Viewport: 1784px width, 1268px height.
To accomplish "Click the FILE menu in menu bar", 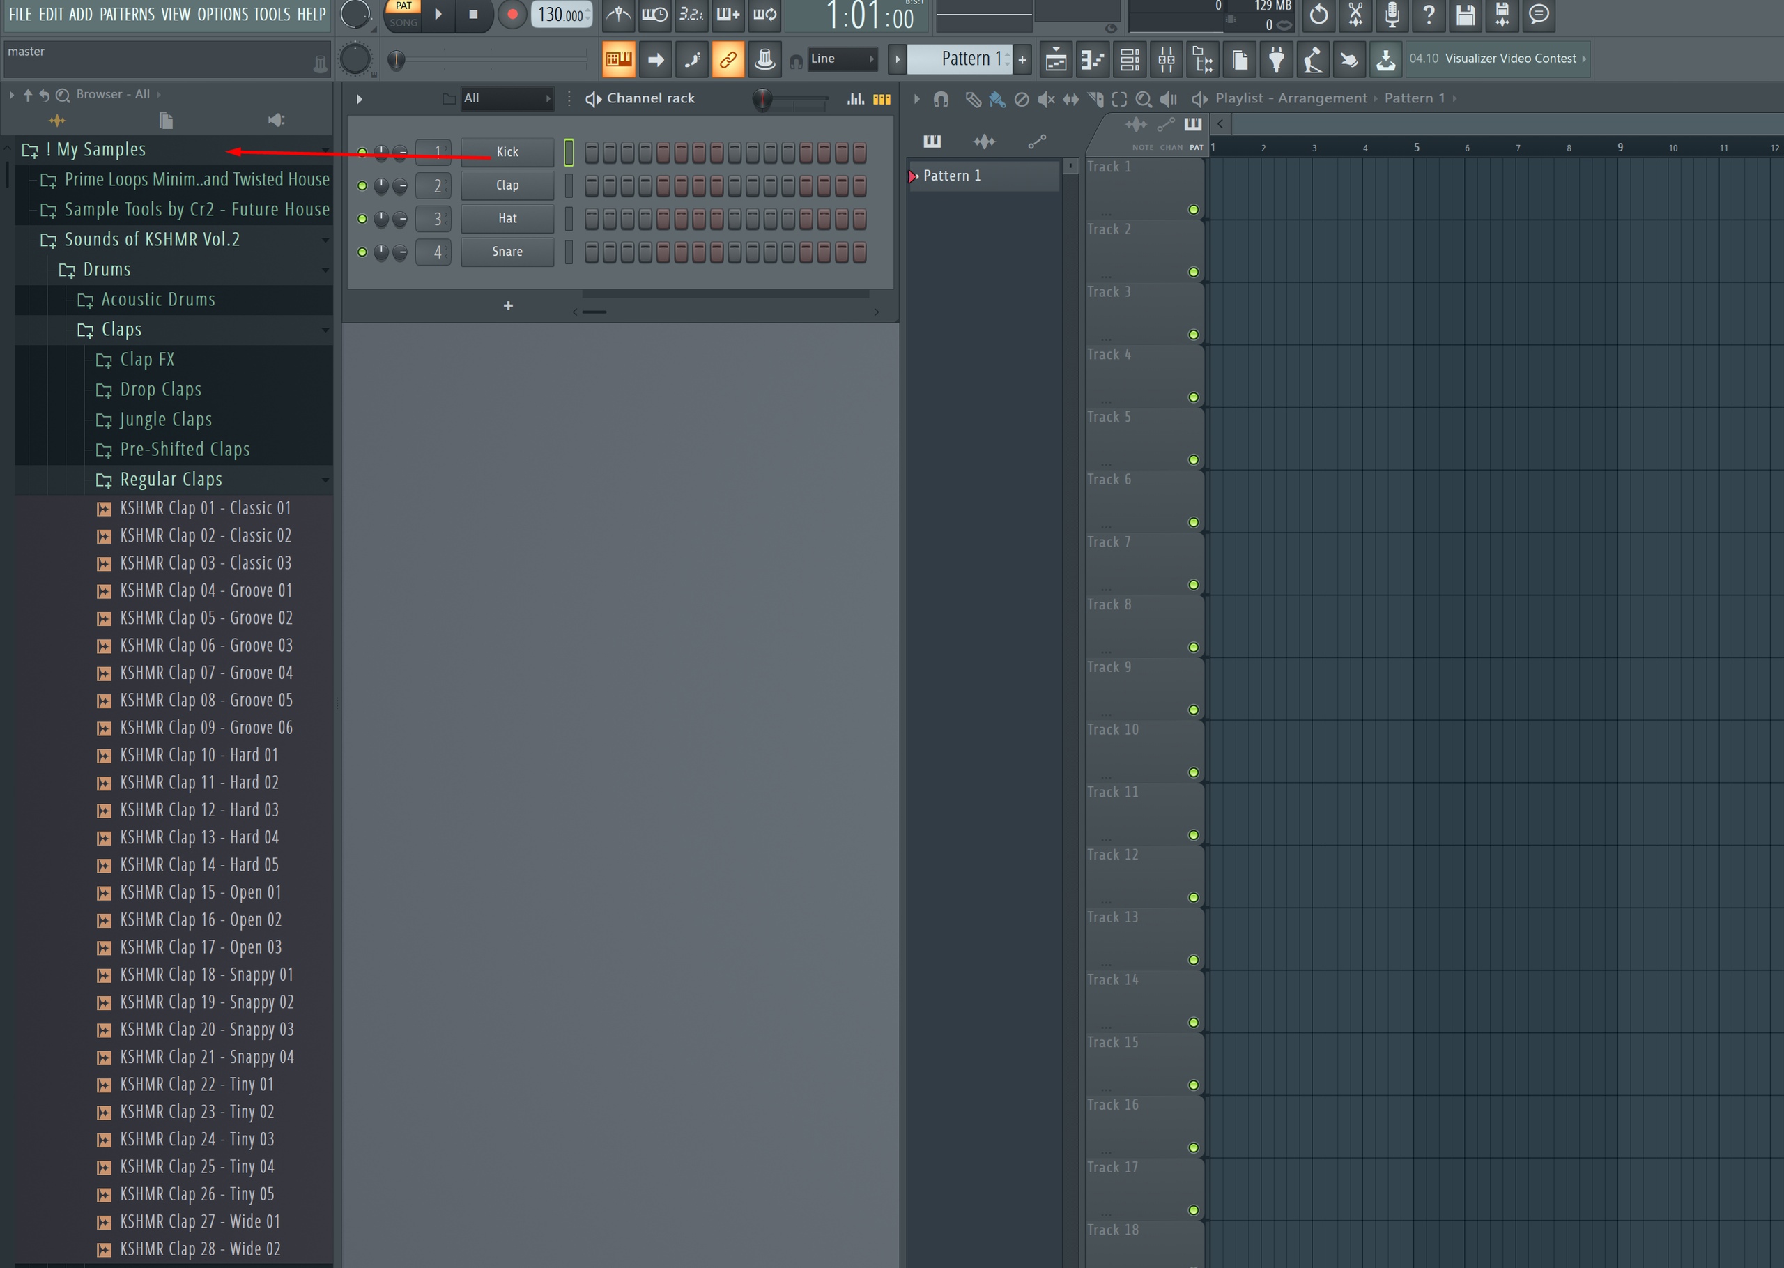I will [18, 14].
